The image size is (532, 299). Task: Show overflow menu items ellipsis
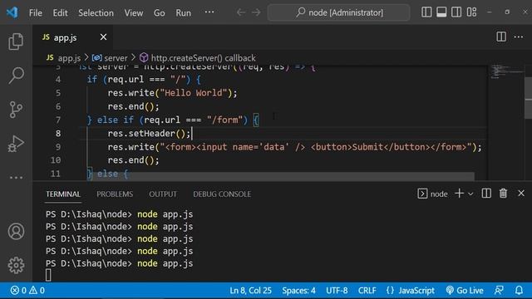point(209,12)
